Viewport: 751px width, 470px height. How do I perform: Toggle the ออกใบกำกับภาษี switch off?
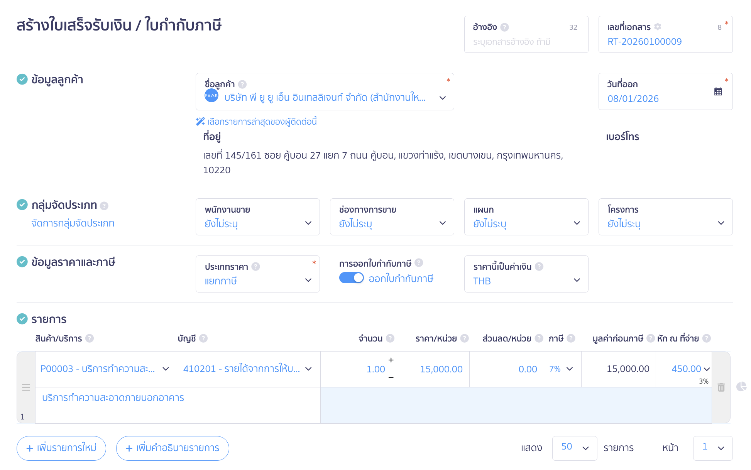(351, 278)
